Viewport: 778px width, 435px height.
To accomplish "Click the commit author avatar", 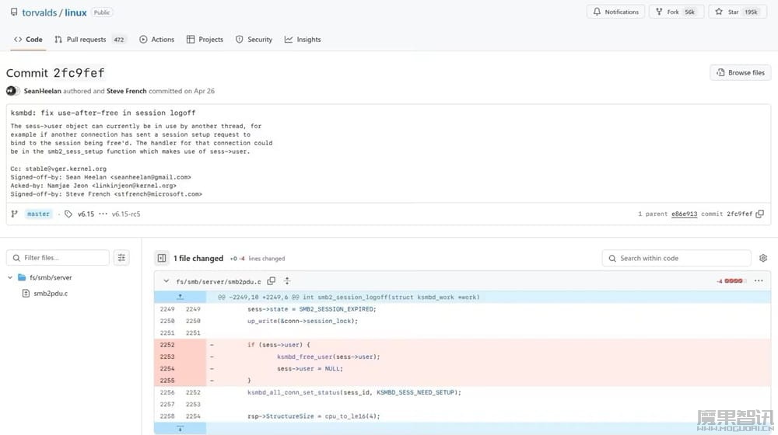I will [13, 91].
